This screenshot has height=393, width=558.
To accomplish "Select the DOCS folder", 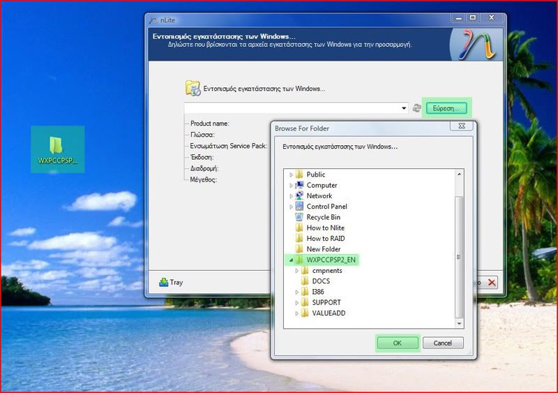I will [320, 281].
